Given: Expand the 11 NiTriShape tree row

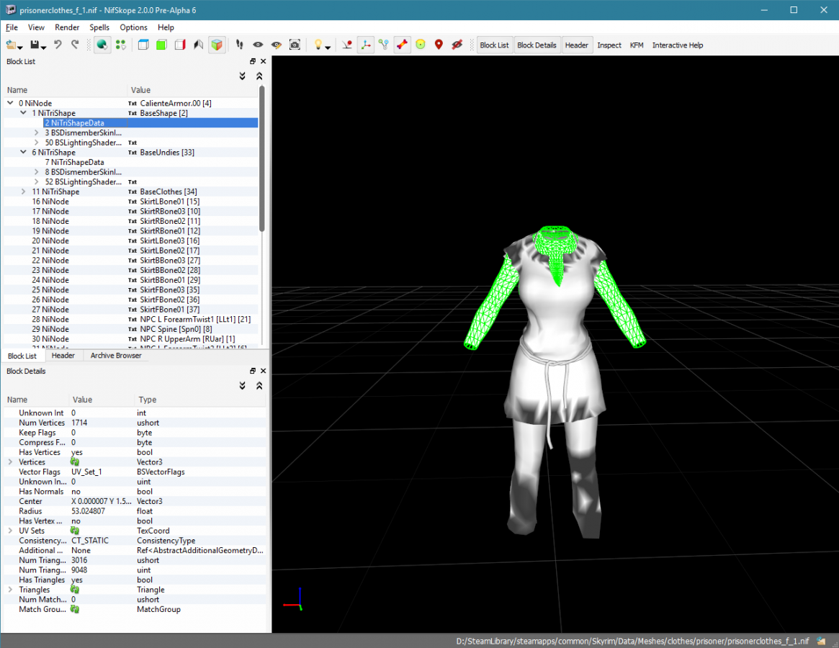Looking at the screenshot, I should coord(23,192).
